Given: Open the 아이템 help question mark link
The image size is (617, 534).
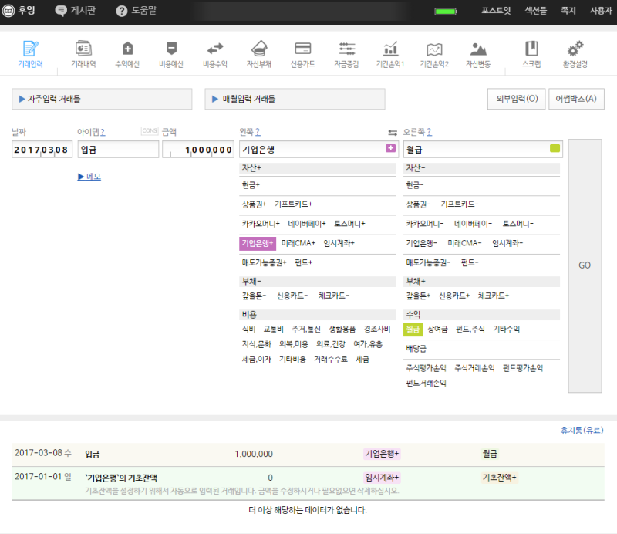Looking at the screenshot, I should [x=103, y=132].
